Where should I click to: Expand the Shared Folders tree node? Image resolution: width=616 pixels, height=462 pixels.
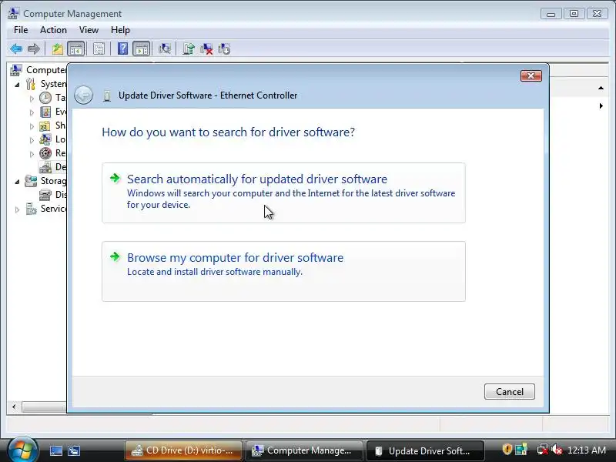[32, 126]
